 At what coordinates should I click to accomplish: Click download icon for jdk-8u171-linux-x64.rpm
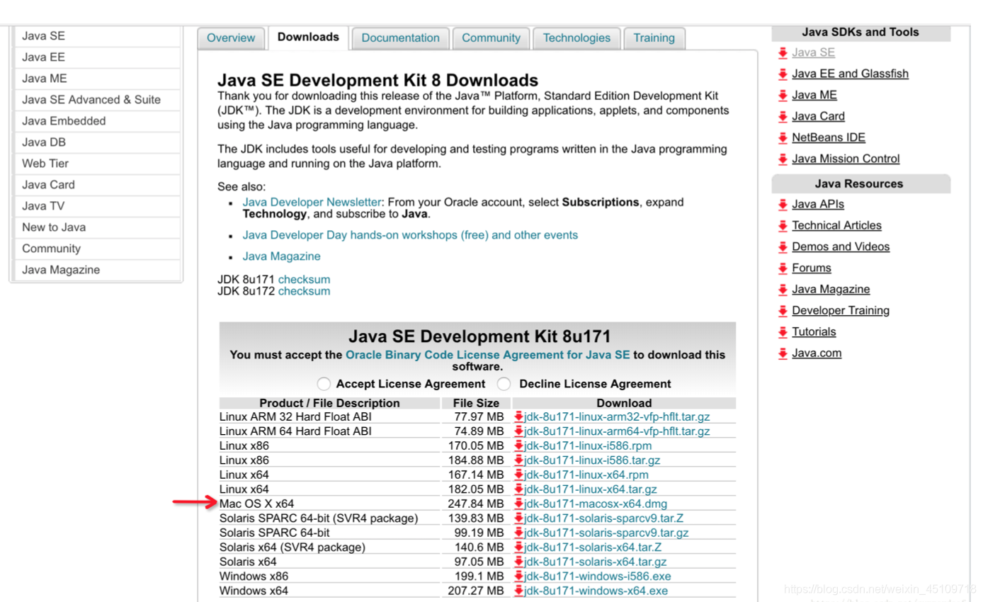tap(518, 475)
